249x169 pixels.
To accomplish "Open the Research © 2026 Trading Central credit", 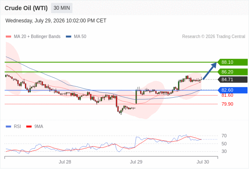I will 214,37.
